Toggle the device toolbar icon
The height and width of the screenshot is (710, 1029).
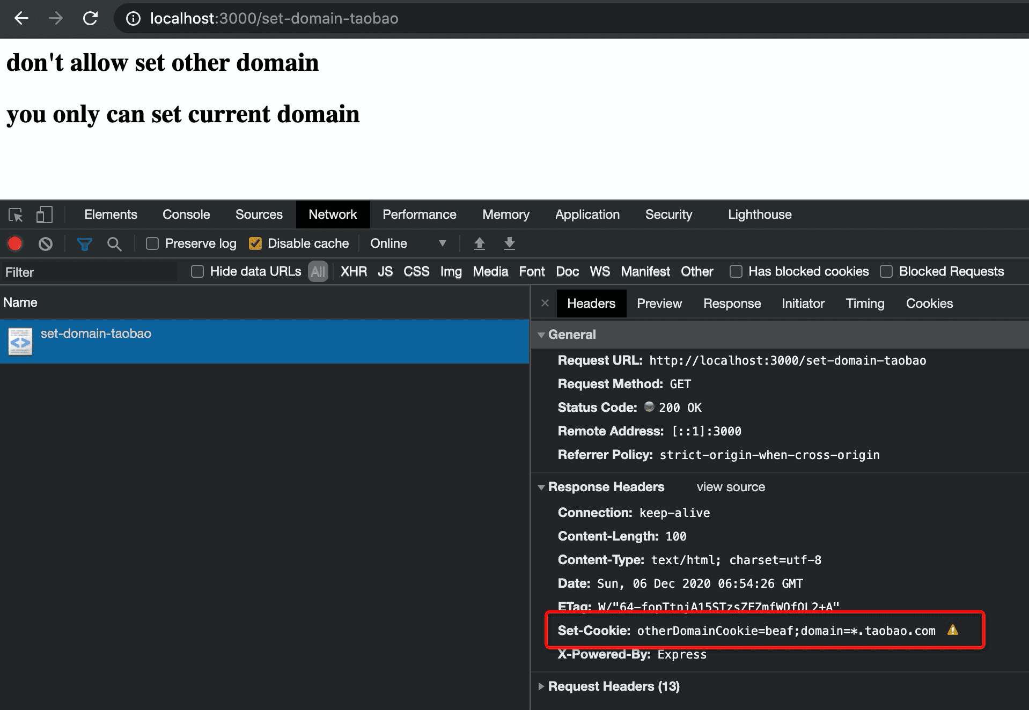44,215
